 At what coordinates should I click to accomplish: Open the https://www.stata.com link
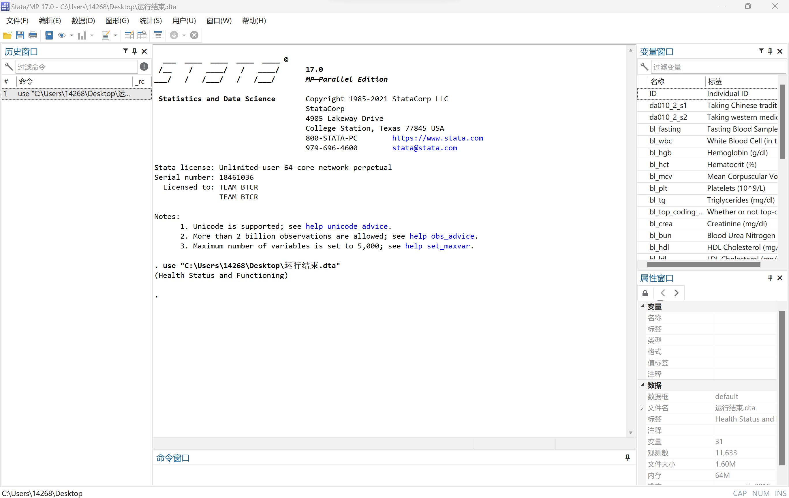pyautogui.click(x=437, y=138)
